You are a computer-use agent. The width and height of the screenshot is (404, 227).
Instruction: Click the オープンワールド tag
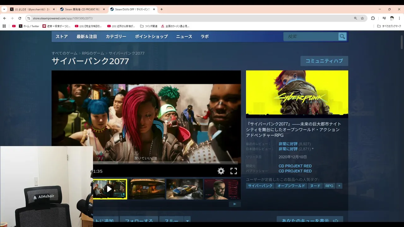coord(291,186)
